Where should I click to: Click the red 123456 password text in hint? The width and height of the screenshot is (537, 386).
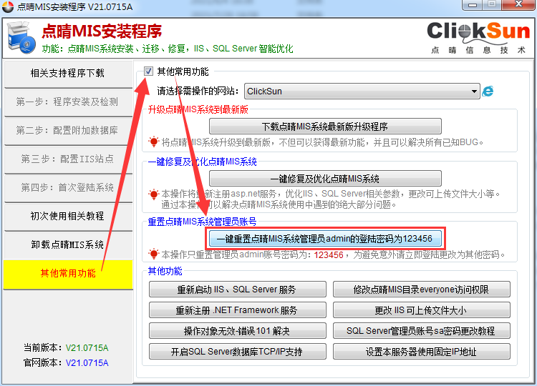[329, 255]
